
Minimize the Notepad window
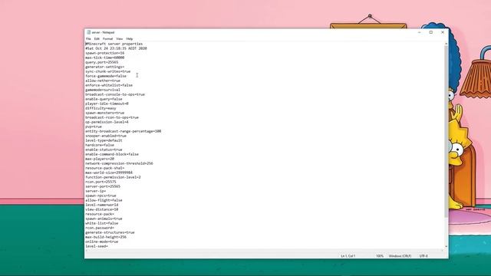click(x=420, y=32)
